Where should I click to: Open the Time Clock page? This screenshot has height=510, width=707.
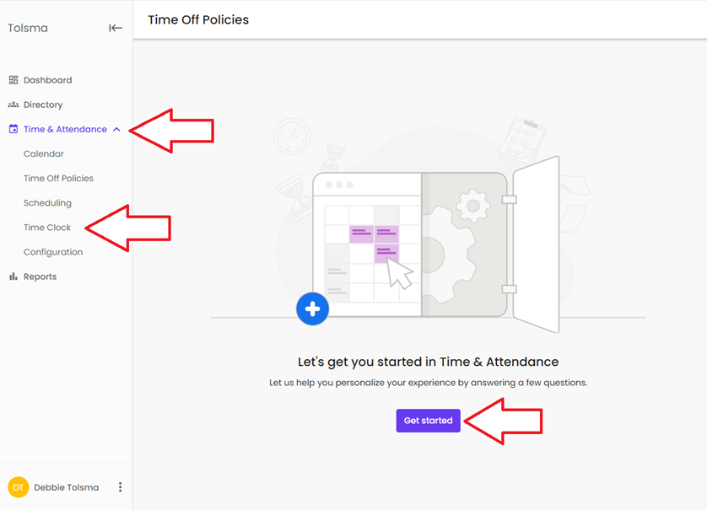[47, 227]
